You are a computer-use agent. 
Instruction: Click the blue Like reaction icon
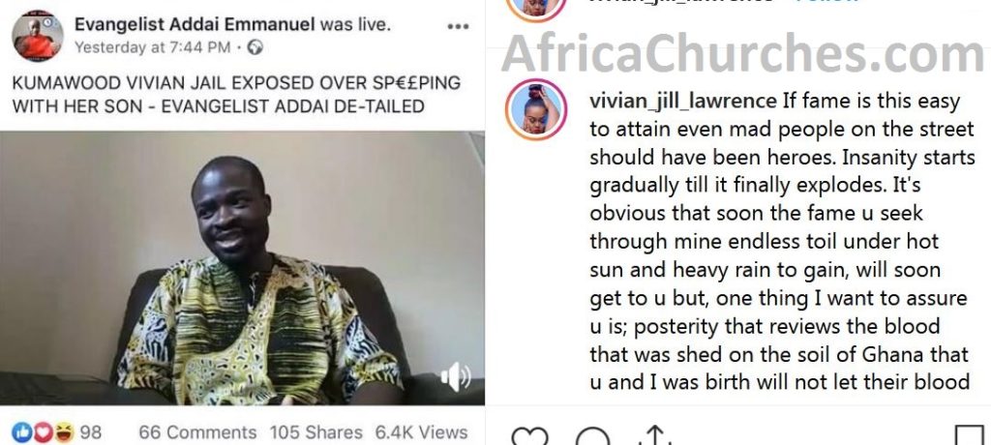click(21, 432)
